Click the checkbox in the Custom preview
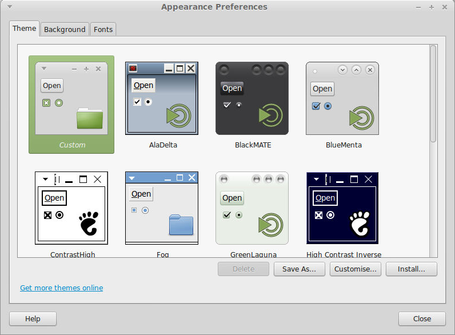455x335 pixels. point(46,103)
